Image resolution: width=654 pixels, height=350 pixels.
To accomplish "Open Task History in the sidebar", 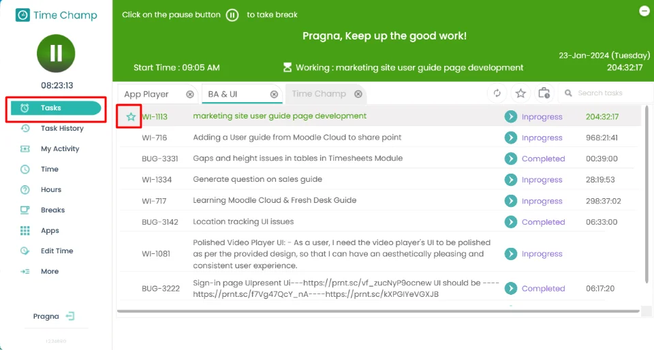I will point(62,128).
